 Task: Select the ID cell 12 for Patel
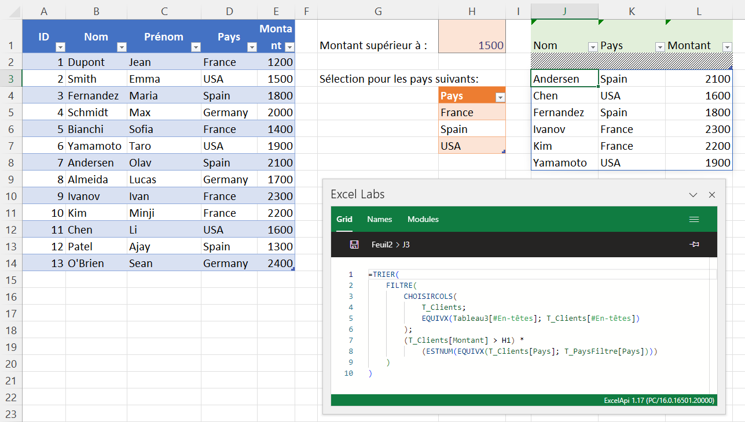(44, 246)
